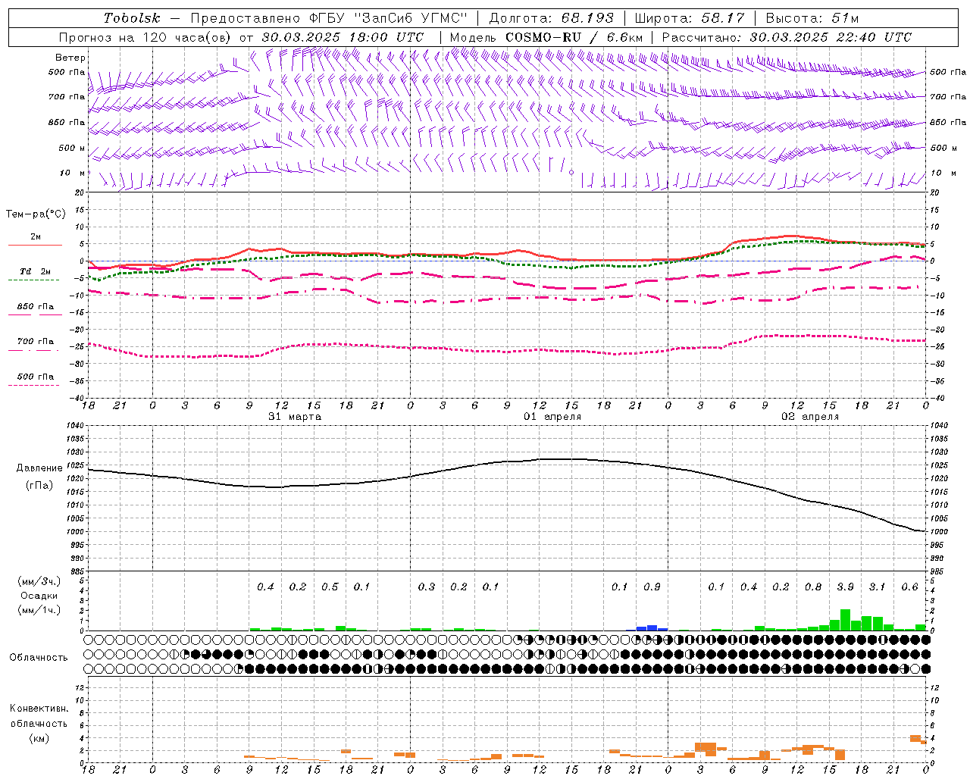Click the 'Модель COSMO-RU / 6.6км' text
The width and height of the screenshot is (970, 776).
[x=546, y=37]
